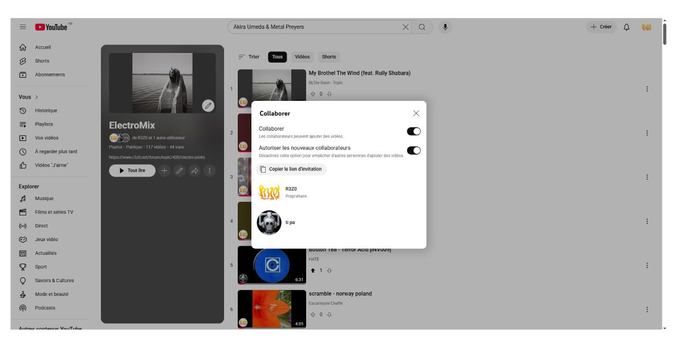Click the search magnifier button

click(x=422, y=27)
